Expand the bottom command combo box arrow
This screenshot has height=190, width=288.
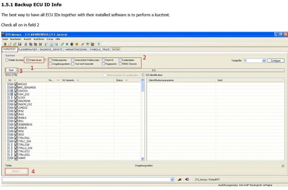(172, 179)
